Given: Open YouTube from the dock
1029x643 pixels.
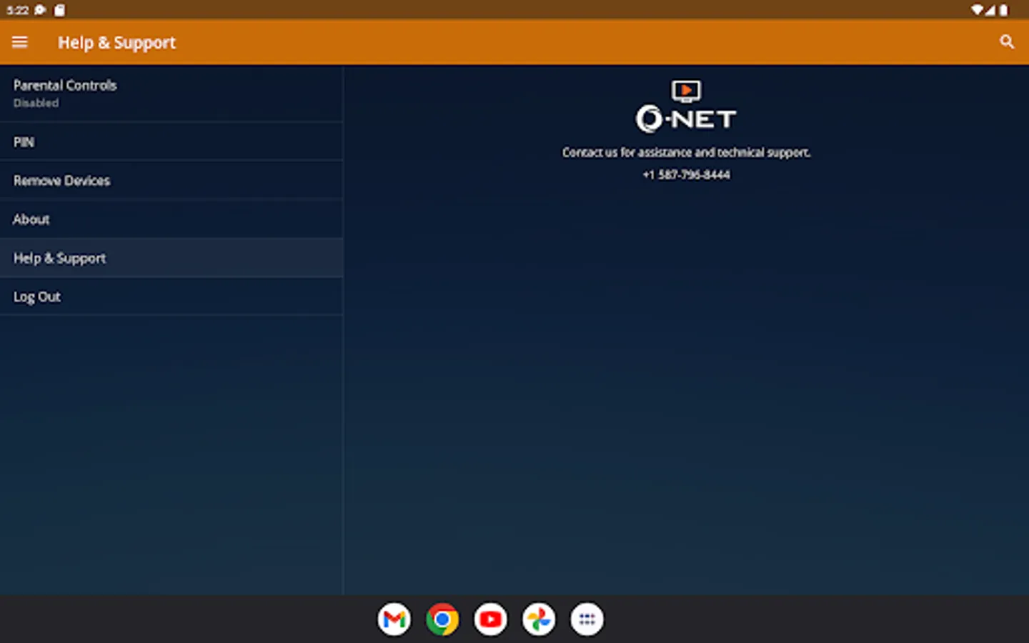Looking at the screenshot, I should coord(491,619).
